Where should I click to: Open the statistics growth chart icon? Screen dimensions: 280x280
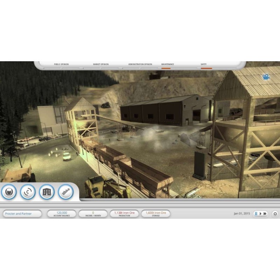65,192
